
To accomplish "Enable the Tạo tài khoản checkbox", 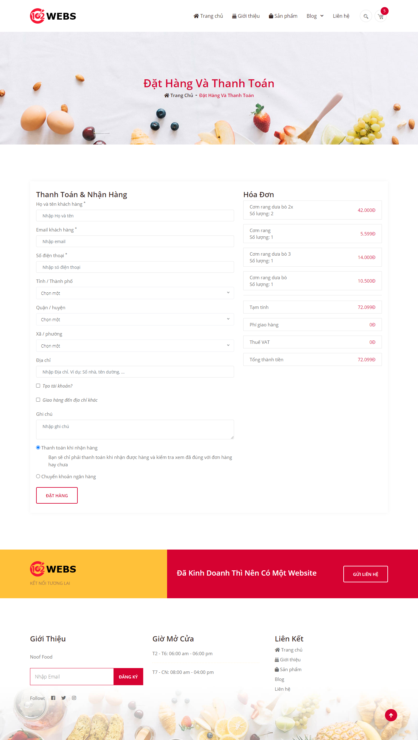I will click(x=38, y=386).
